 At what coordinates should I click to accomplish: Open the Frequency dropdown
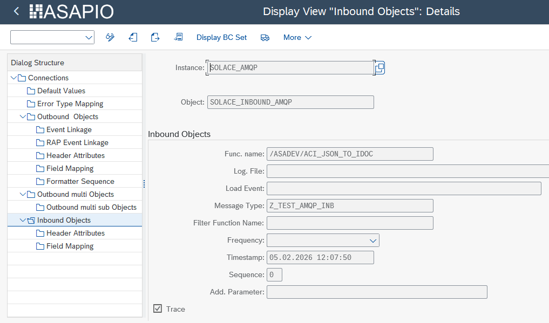(x=372, y=240)
